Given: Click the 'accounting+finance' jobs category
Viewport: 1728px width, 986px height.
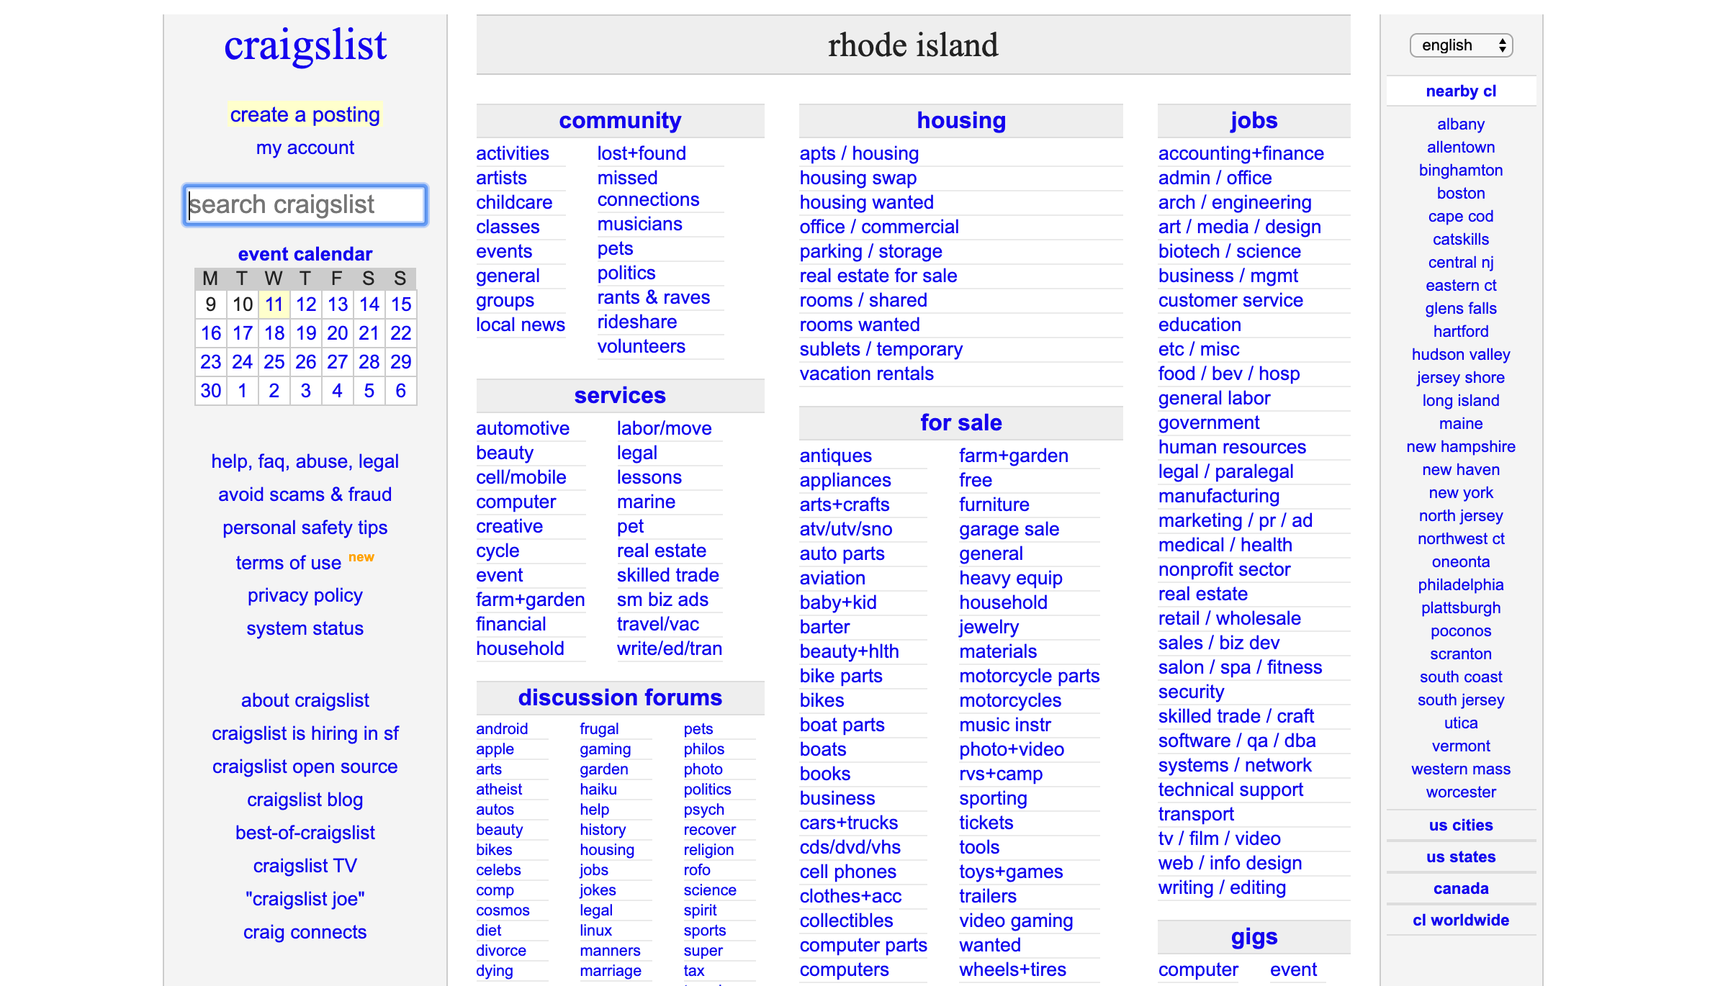Looking at the screenshot, I should coord(1241,152).
